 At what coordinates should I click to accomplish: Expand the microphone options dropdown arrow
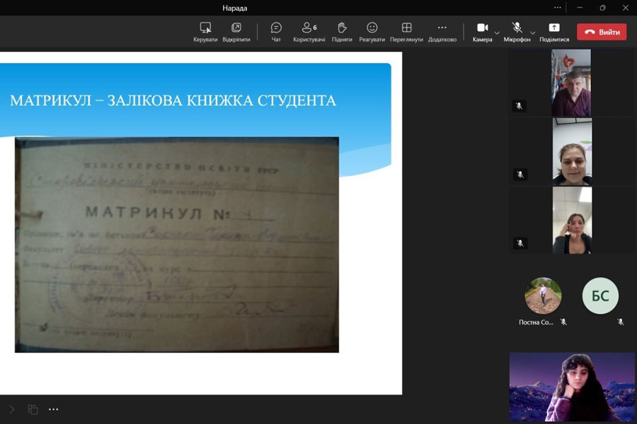coord(533,33)
